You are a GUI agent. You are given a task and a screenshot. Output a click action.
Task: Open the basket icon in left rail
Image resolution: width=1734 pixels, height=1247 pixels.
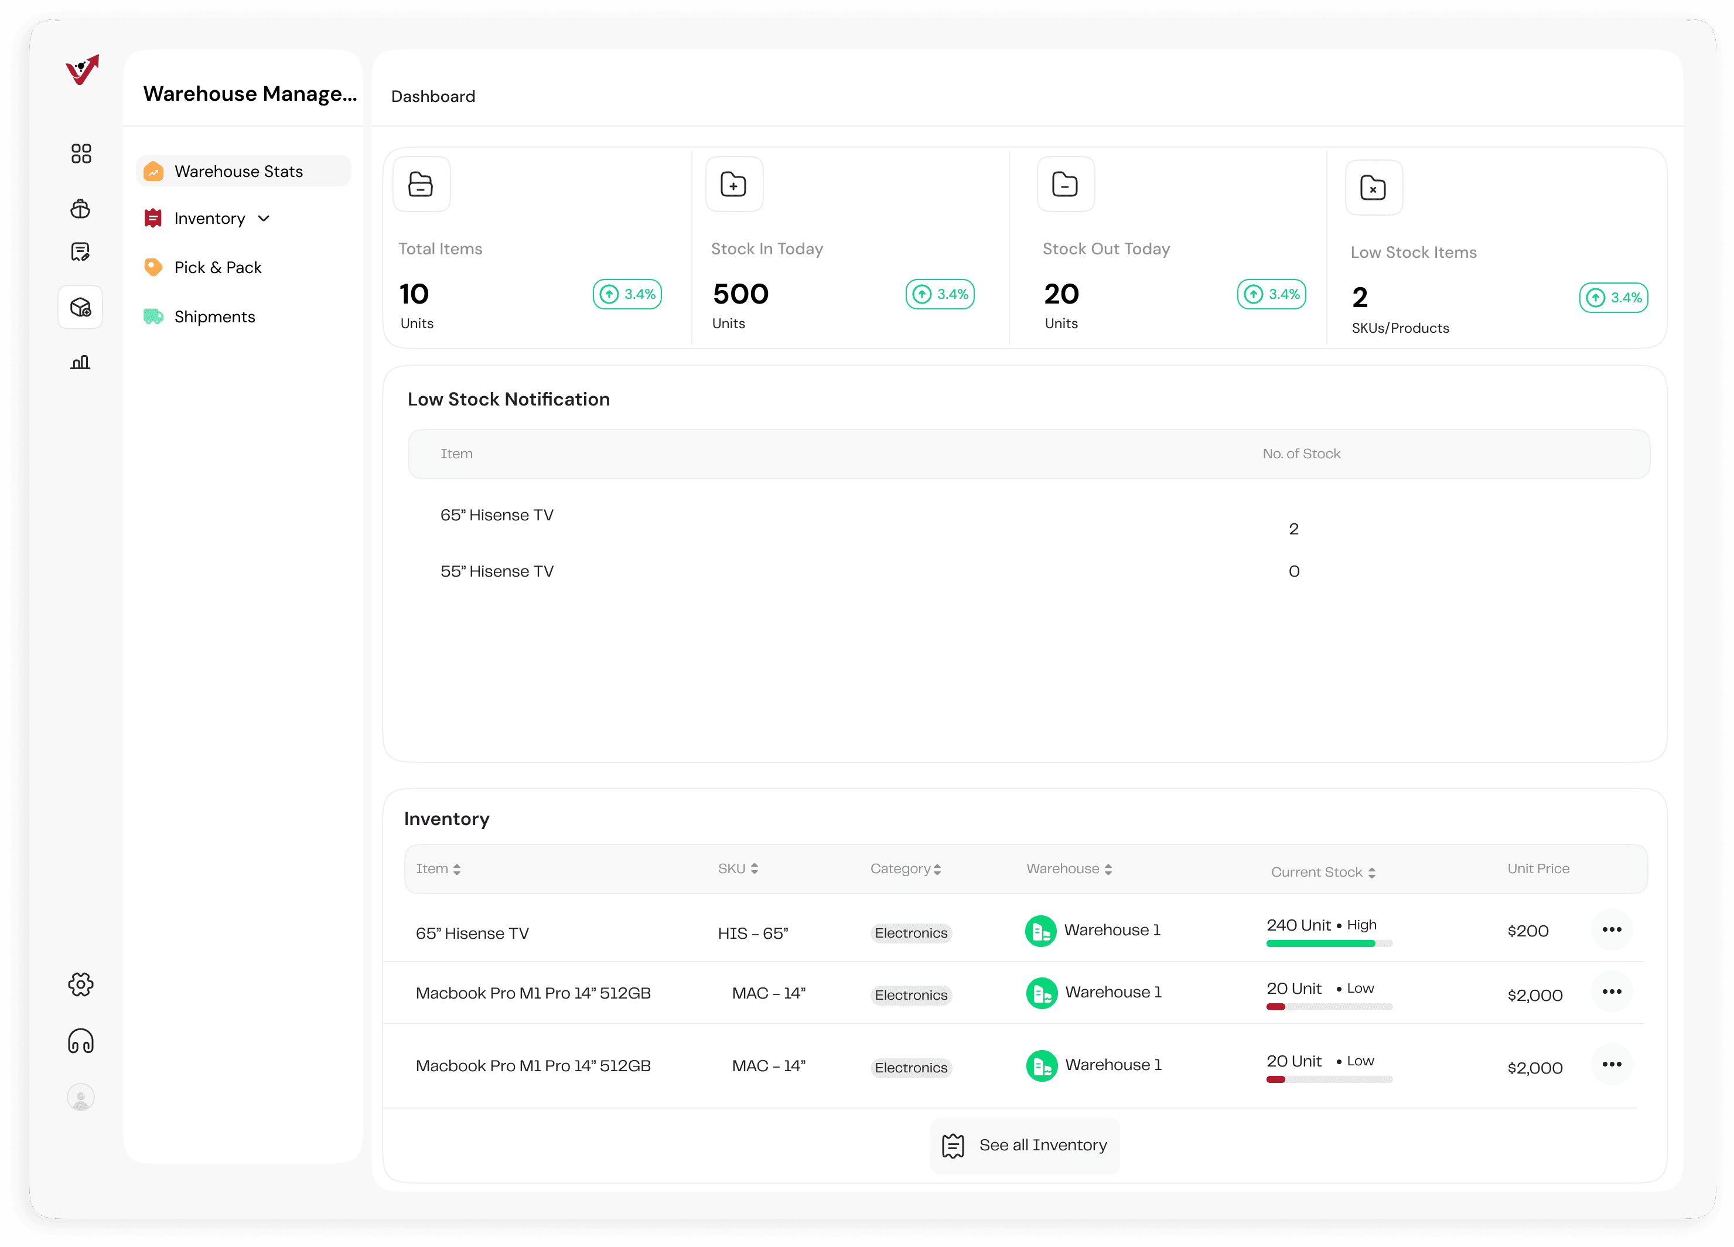click(x=81, y=209)
